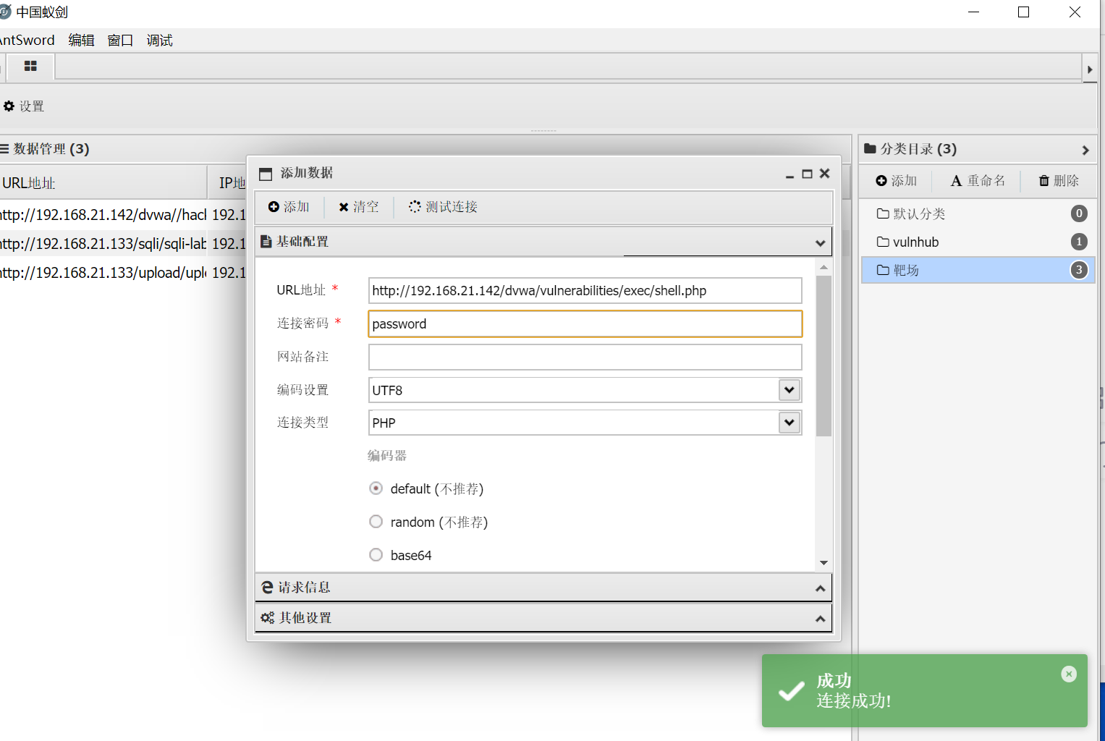Image resolution: width=1105 pixels, height=741 pixels.
Task: Select the default encoder radio button
Action: tap(376, 488)
